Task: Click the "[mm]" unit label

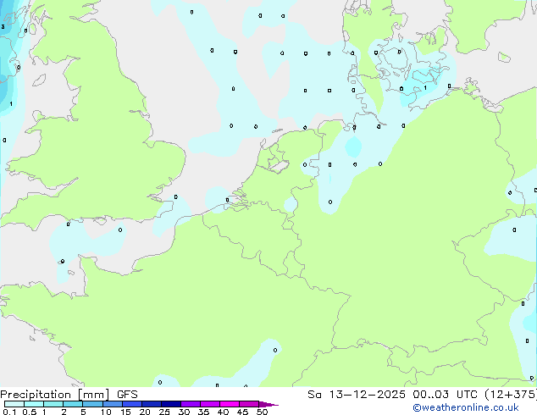Action: pos(94,395)
